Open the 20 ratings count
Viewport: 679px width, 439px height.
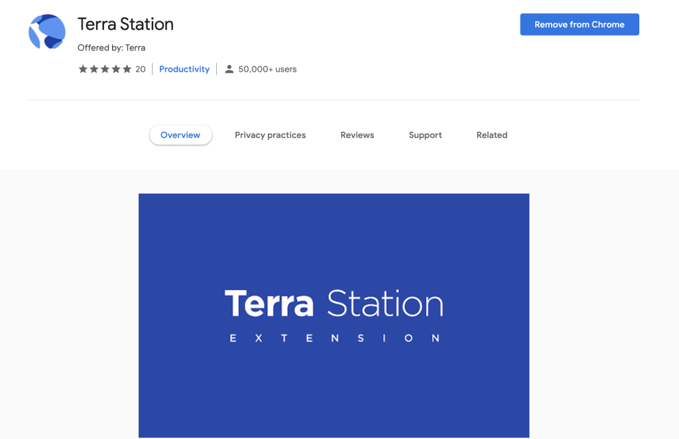141,69
